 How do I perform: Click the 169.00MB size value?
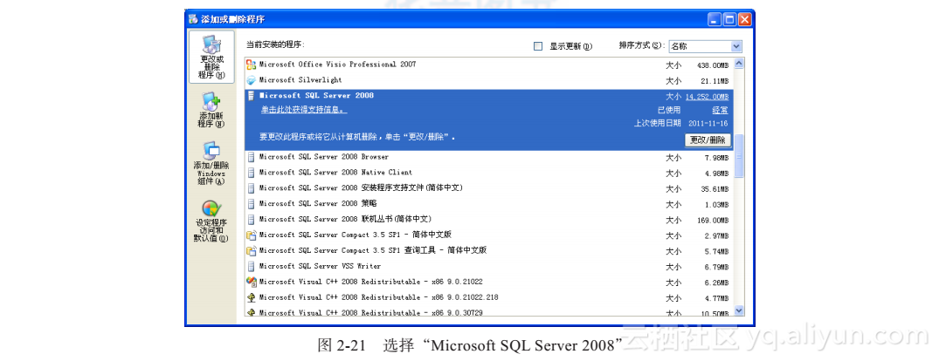[714, 220]
